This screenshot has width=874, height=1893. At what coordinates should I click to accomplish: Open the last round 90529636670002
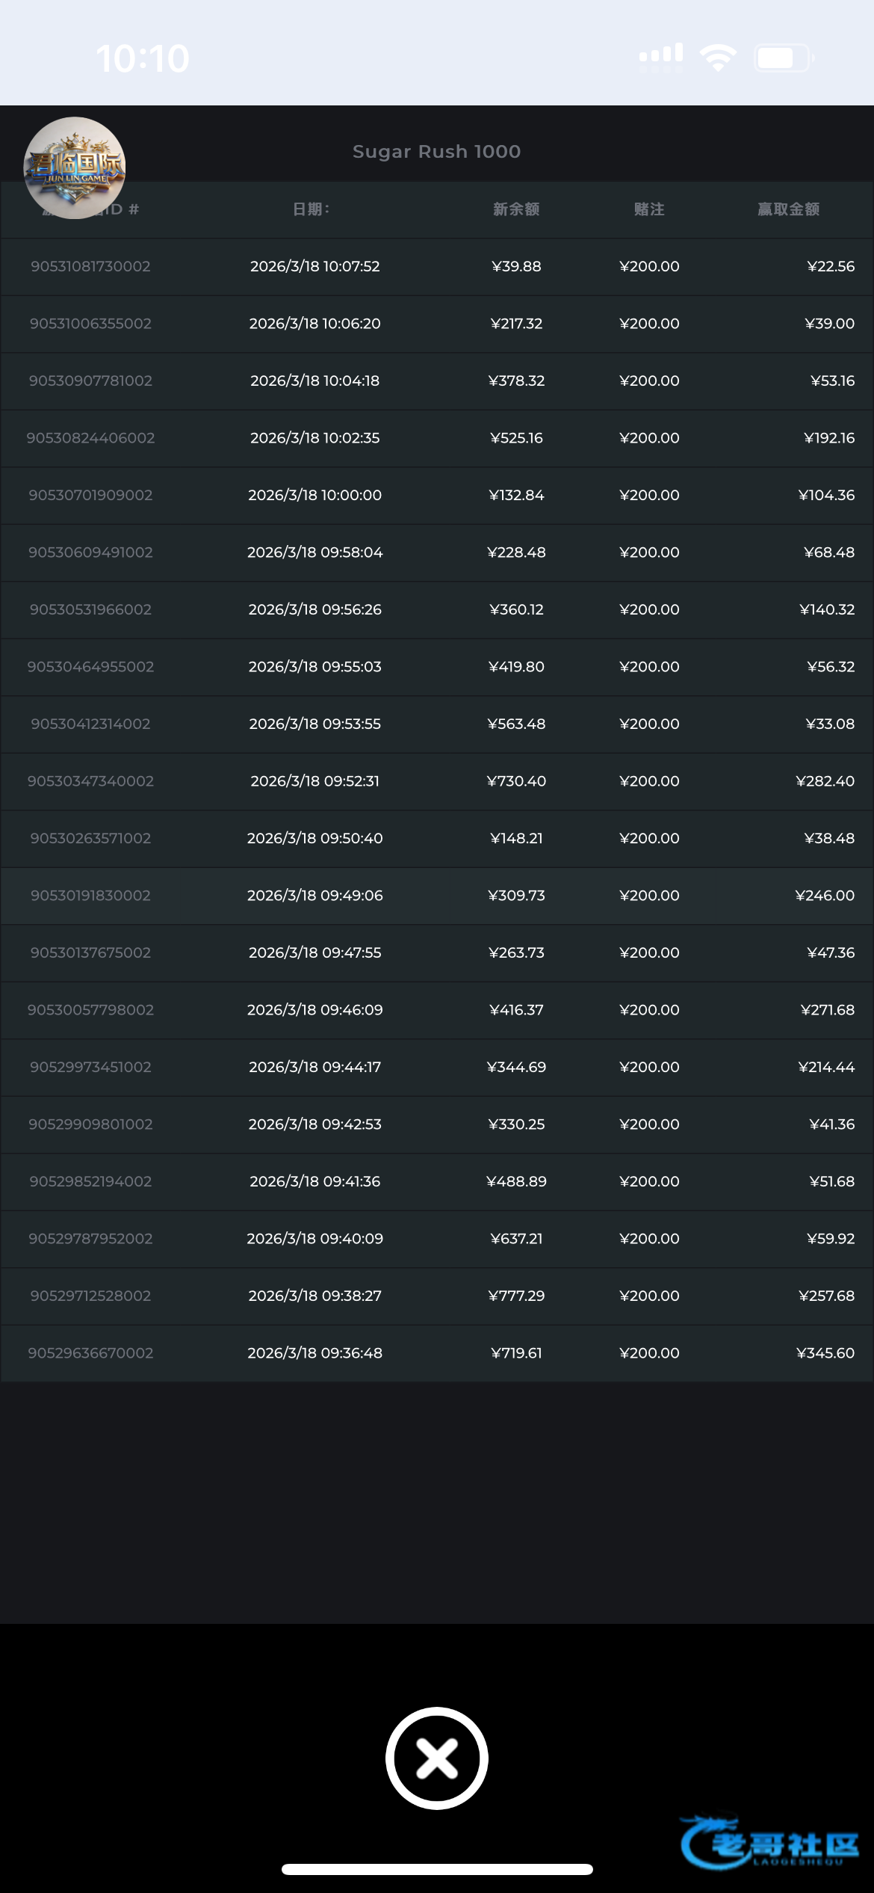pyautogui.click(x=90, y=1353)
